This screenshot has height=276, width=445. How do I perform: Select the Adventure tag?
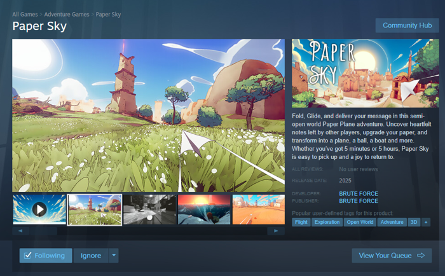pos(392,222)
